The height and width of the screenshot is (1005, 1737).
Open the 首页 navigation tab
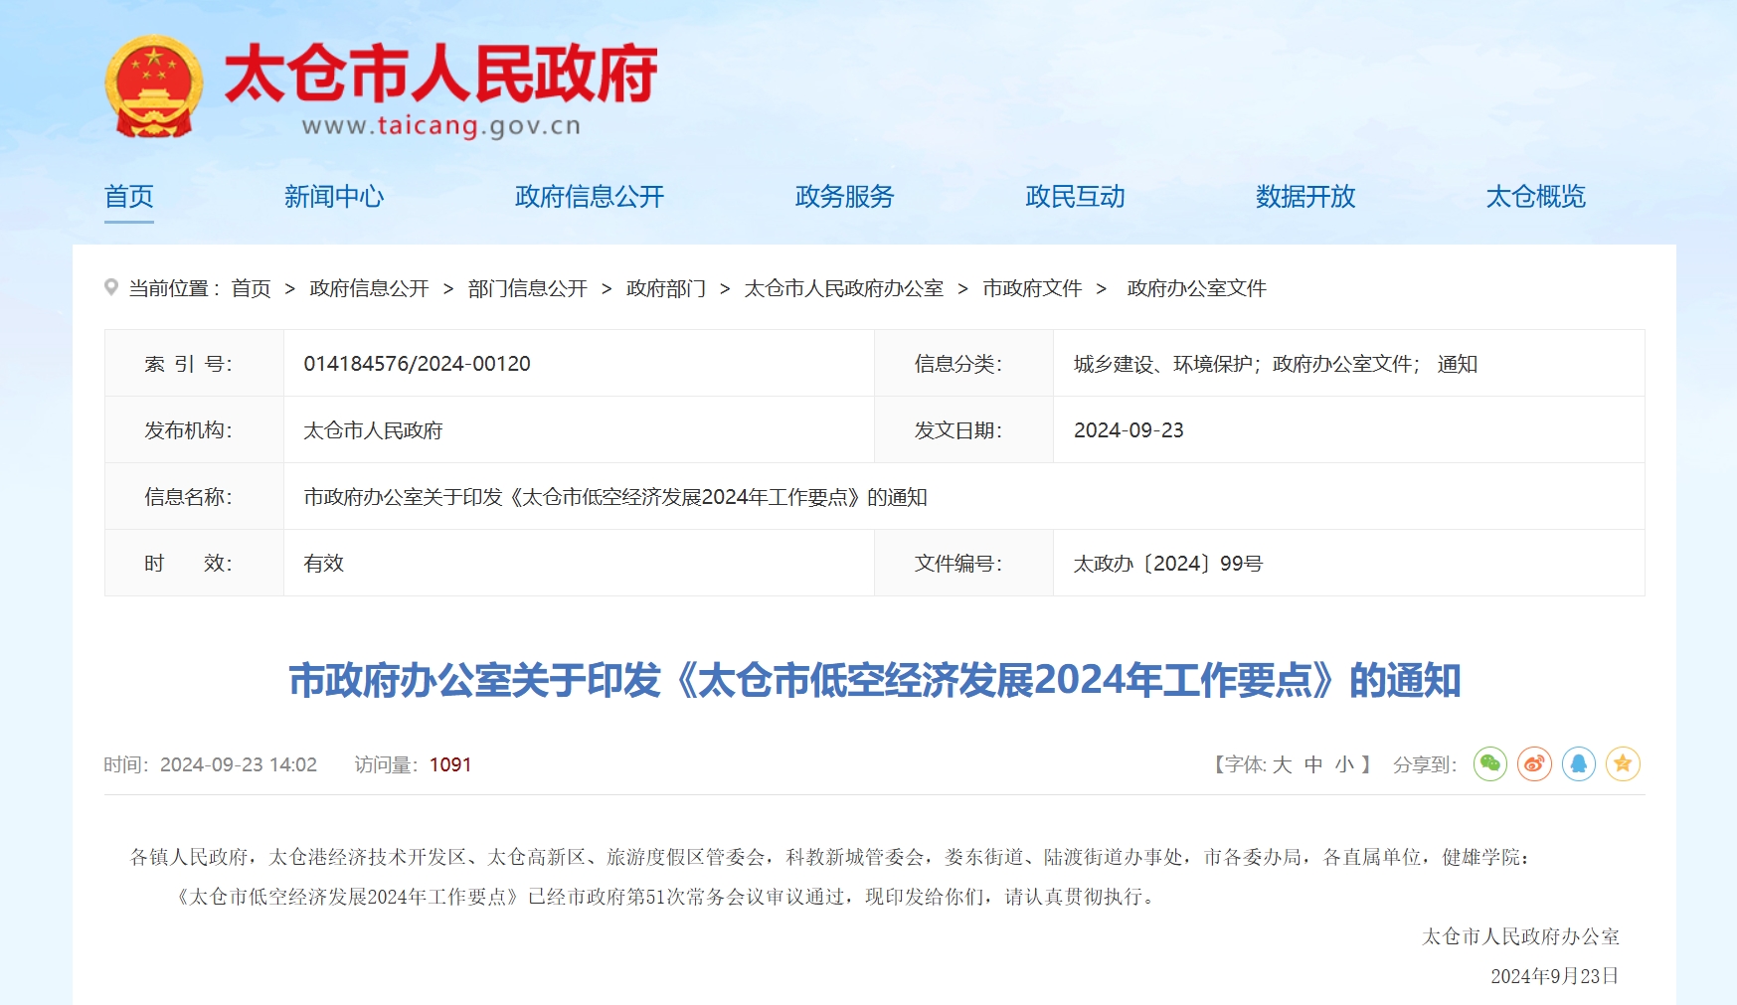(129, 197)
